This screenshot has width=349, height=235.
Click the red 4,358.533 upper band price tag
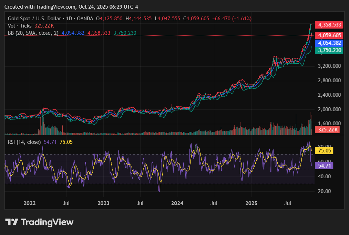[x=329, y=25]
